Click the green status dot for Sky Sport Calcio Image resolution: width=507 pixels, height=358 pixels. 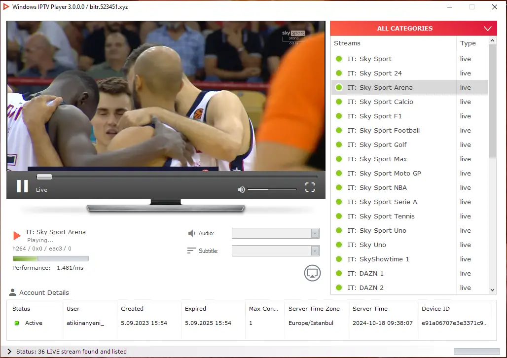(x=339, y=102)
